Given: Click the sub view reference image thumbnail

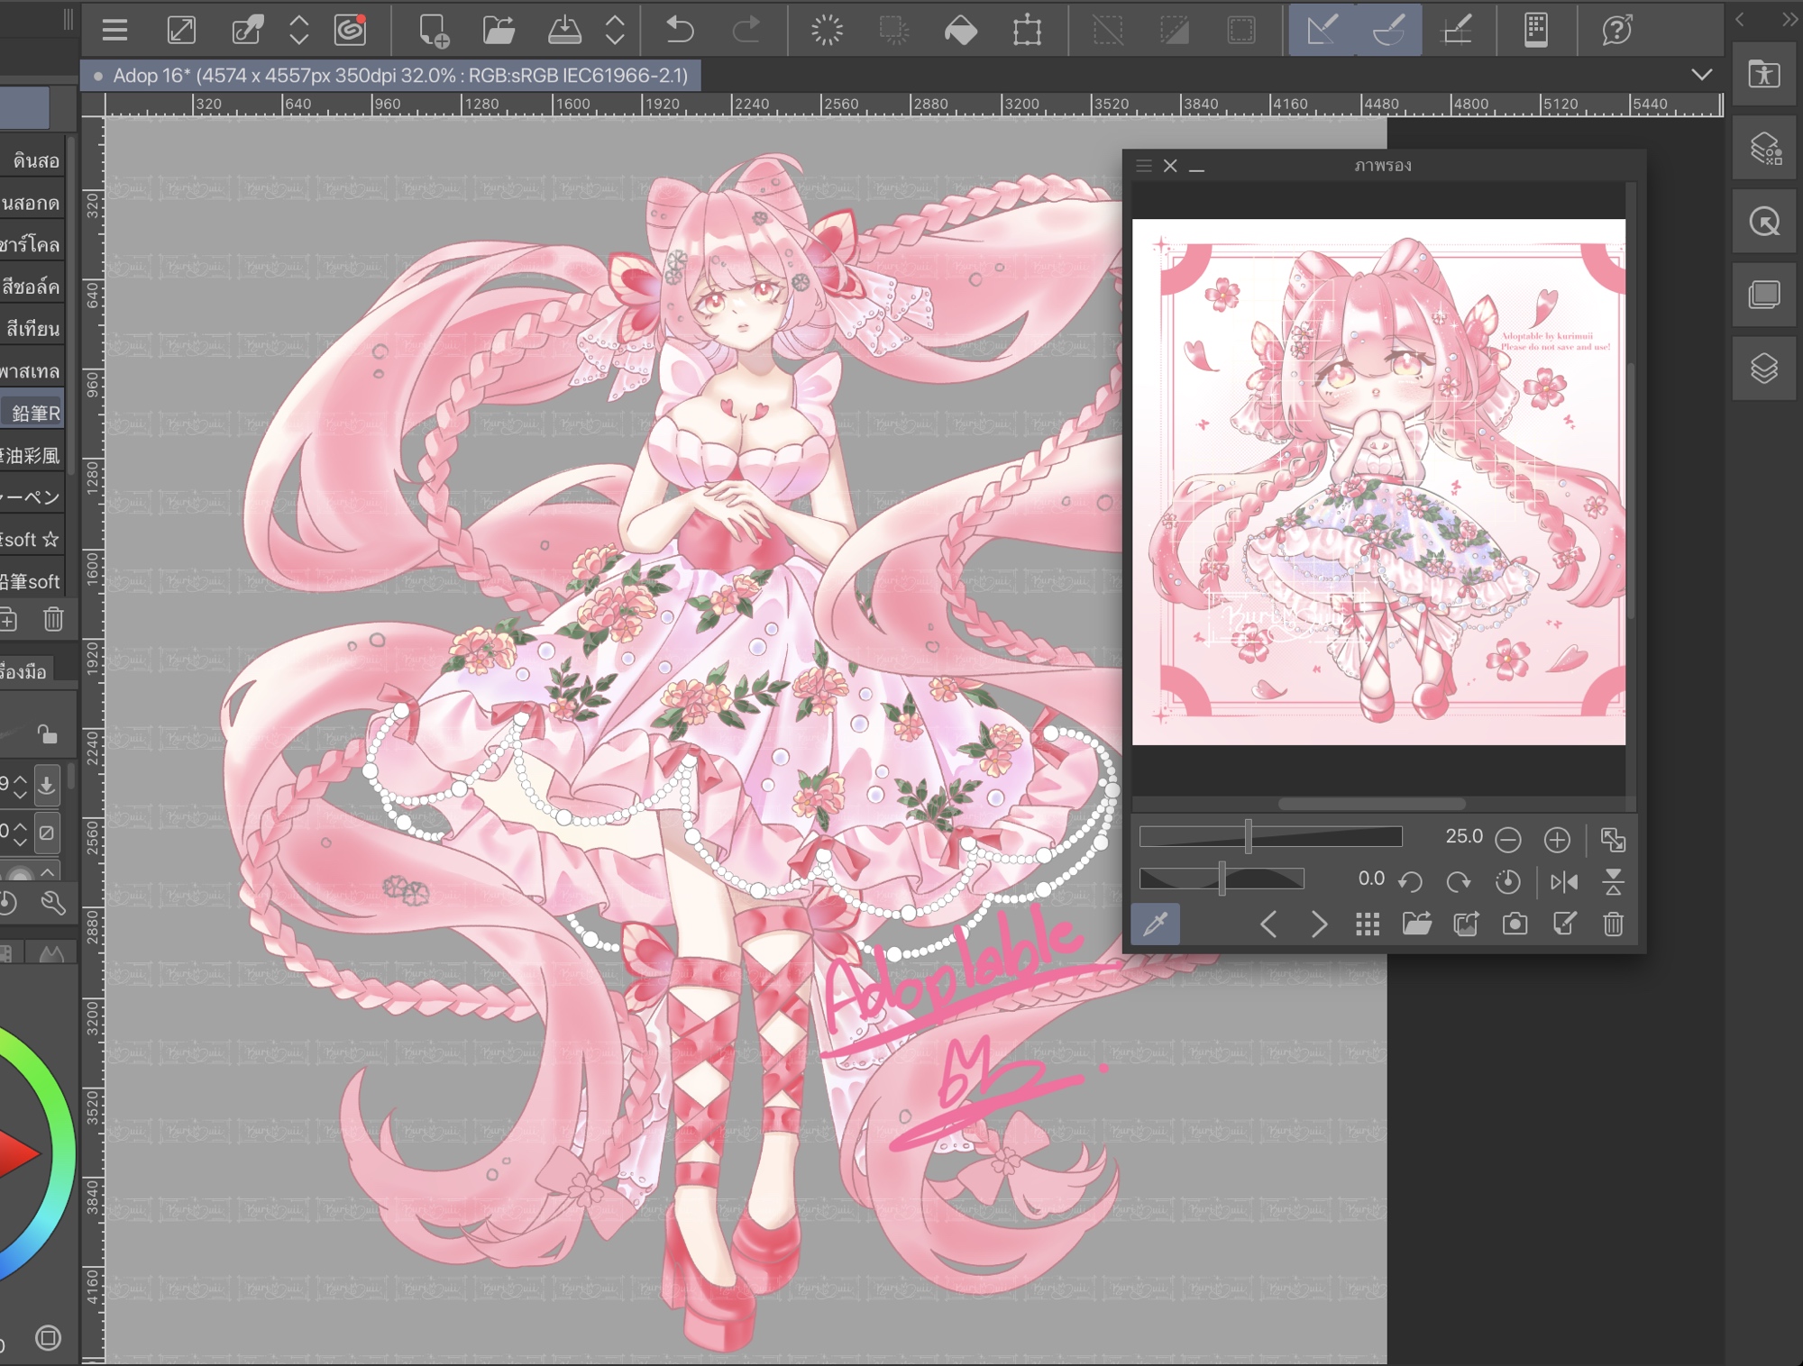Looking at the screenshot, I should coord(1378,482).
